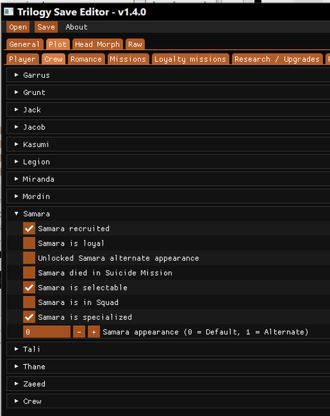Expand the Grunt section

pyautogui.click(x=168, y=92)
